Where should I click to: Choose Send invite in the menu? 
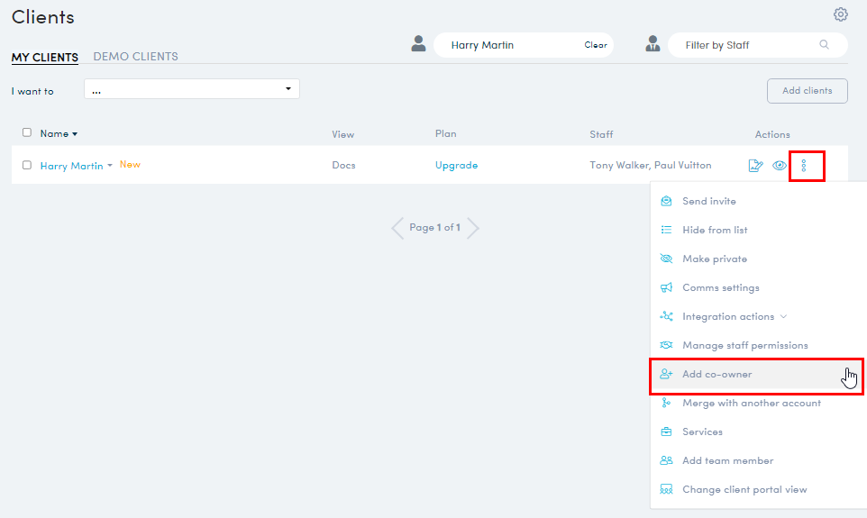[708, 201]
